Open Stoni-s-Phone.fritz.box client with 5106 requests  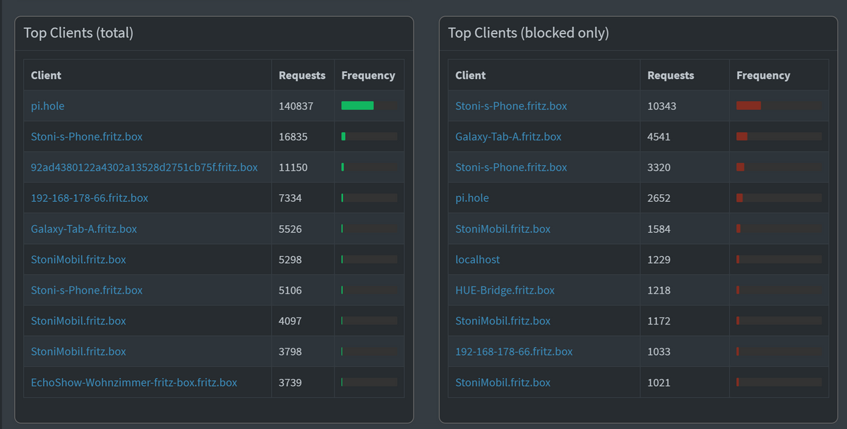pyautogui.click(x=87, y=290)
